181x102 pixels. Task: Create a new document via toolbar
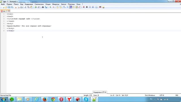coord(3,7)
